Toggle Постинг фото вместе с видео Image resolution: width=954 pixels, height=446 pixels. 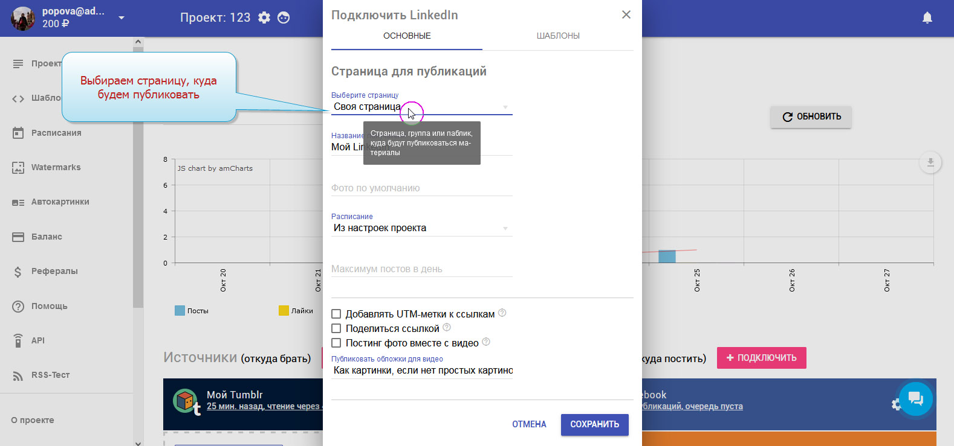336,343
